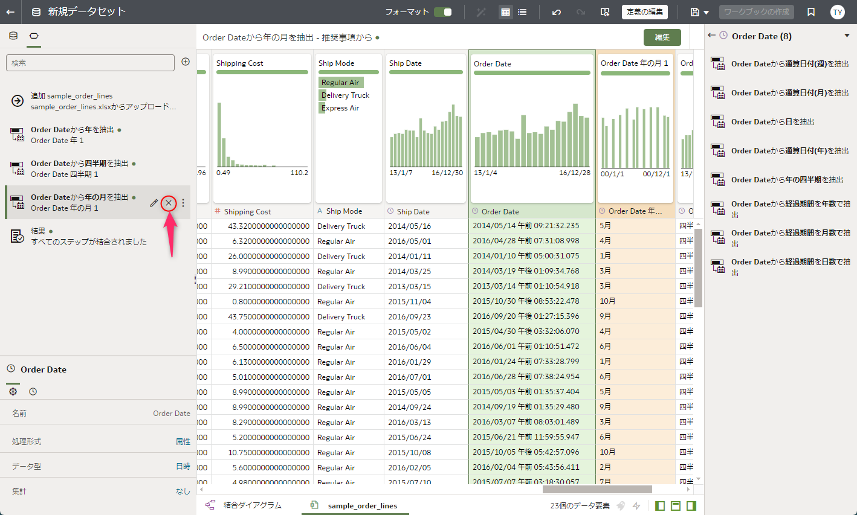The width and height of the screenshot is (857, 515).
Task: Select the Order Dateから四半期を抽出 step
Action: pyautogui.click(x=97, y=168)
